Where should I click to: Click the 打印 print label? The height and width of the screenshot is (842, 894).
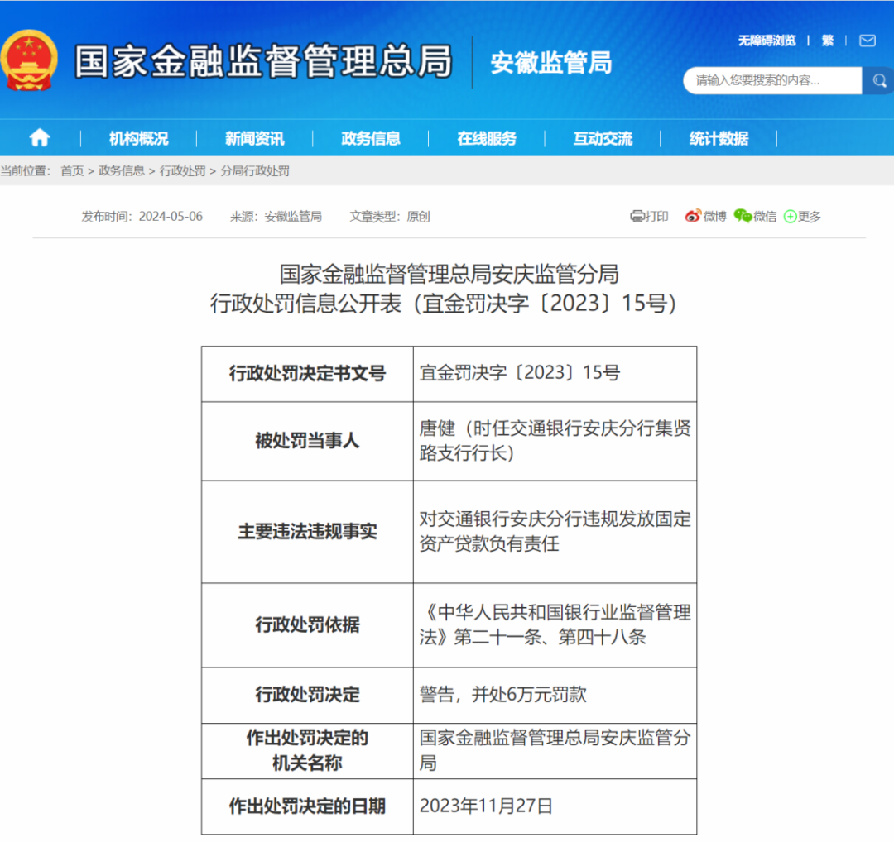coord(656,217)
